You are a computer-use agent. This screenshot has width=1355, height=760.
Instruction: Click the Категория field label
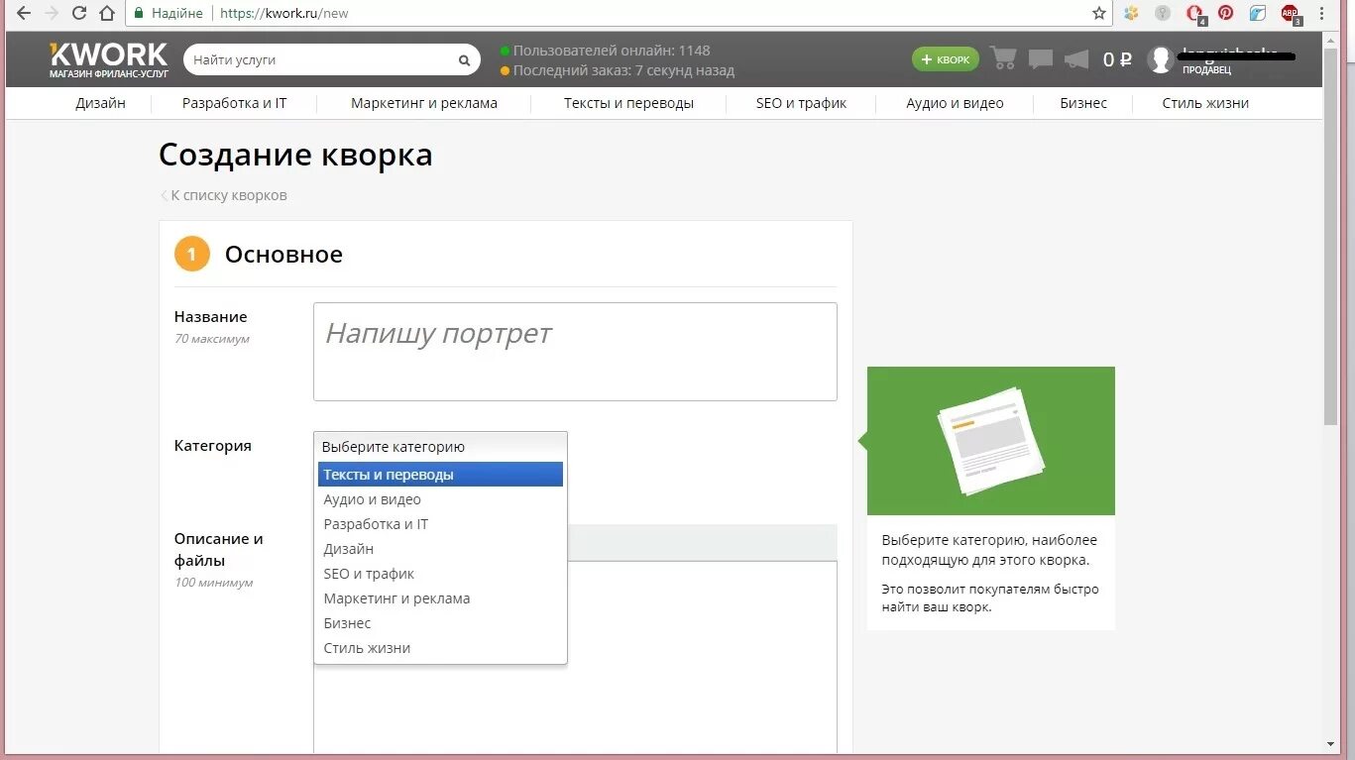213,446
